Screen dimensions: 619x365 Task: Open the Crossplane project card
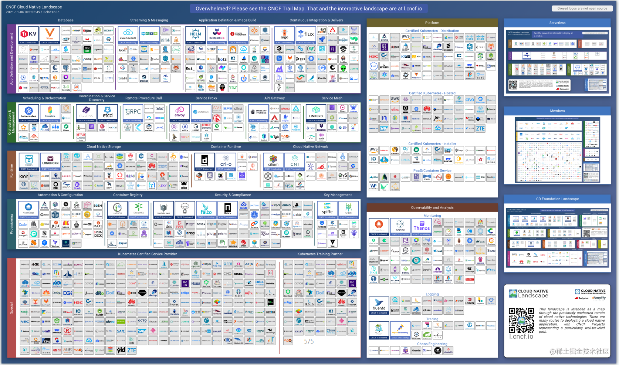(50, 113)
